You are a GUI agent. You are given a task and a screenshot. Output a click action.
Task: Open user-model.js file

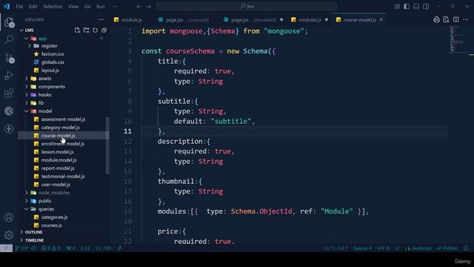coord(56,185)
